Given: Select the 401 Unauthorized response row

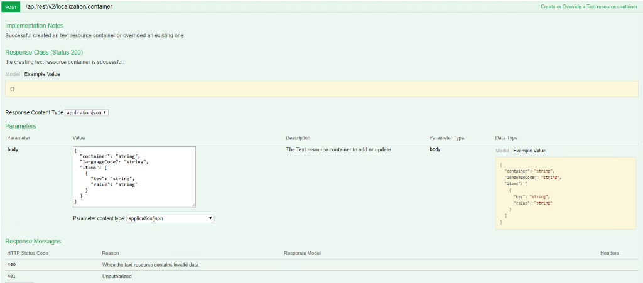Looking at the screenshot, I should (x=117, y=276).
